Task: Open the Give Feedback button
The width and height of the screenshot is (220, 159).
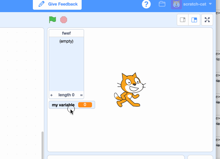Action: (57, 4)
